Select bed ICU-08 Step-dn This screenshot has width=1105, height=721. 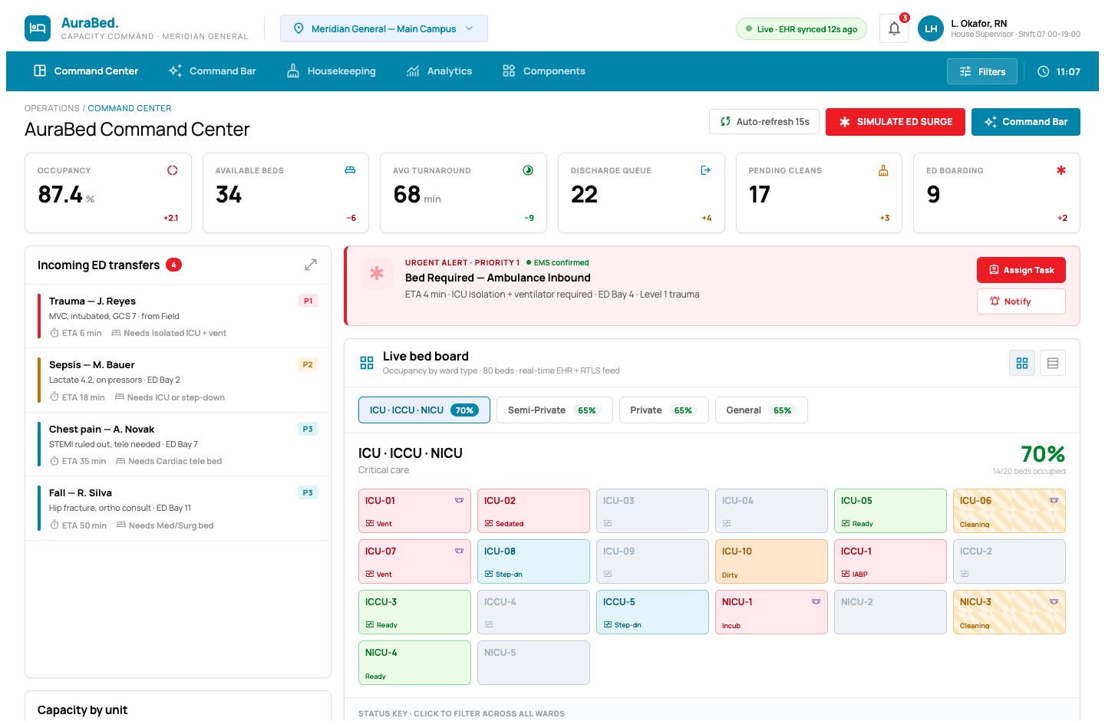(x=533, y=561)
